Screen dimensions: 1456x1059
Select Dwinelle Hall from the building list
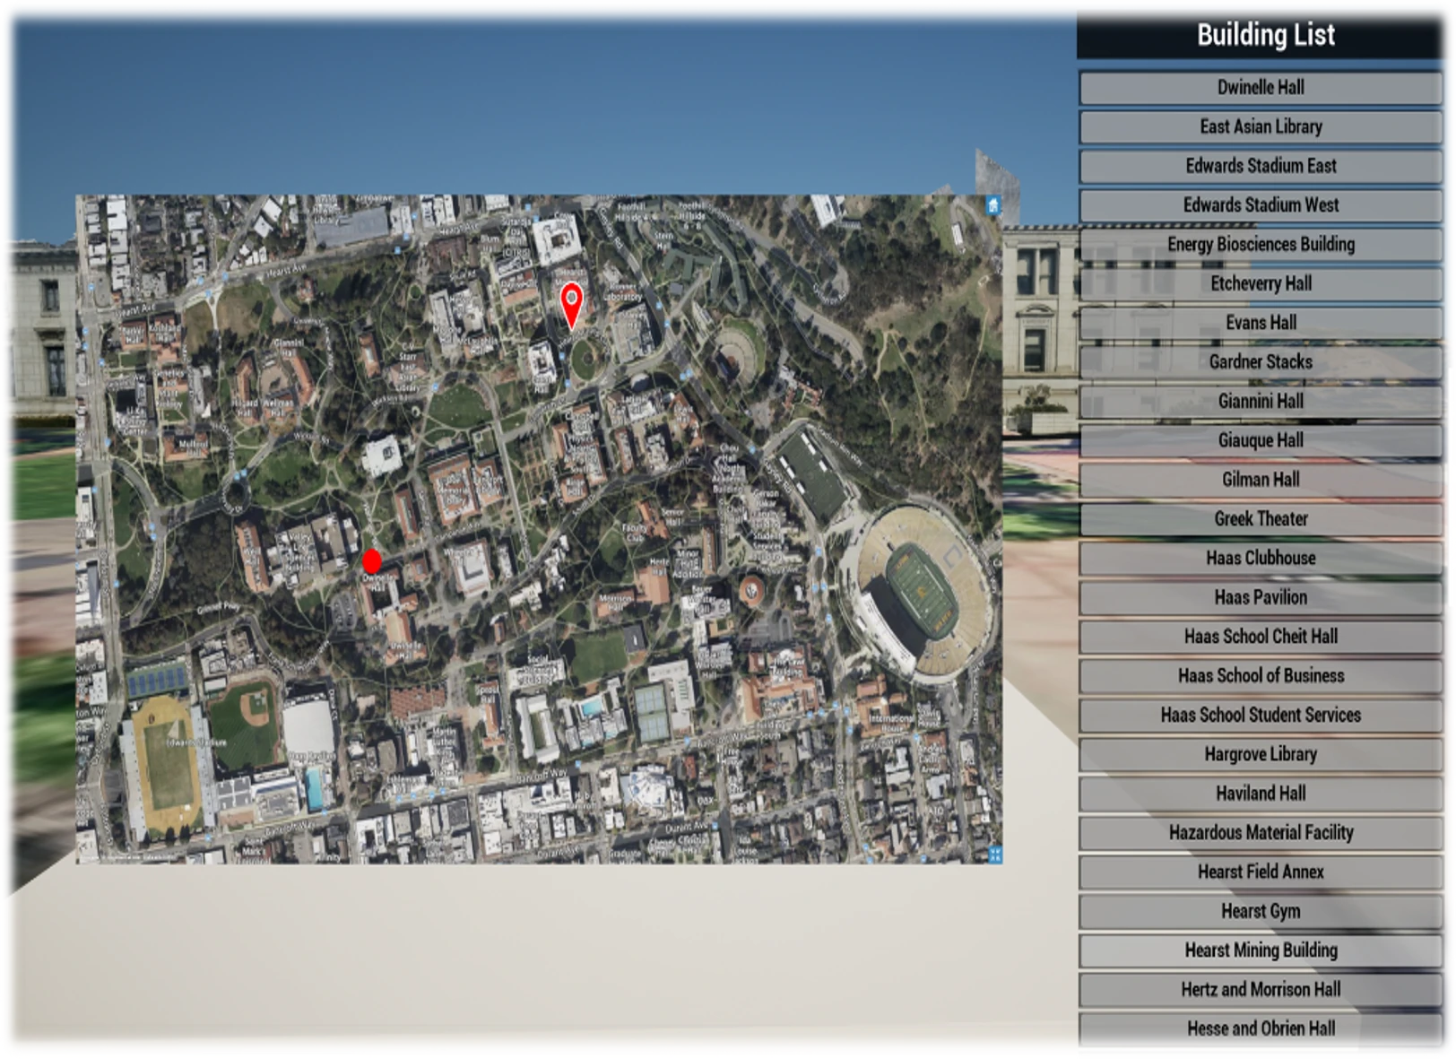click(1260, 87)
